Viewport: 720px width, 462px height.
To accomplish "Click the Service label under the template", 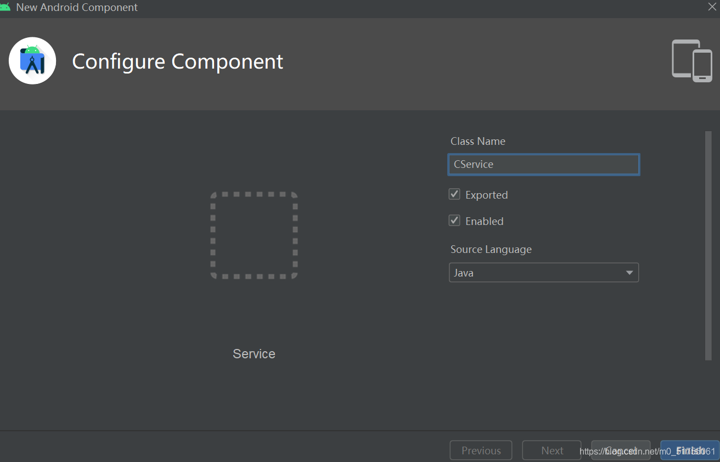I will (254, 354).
